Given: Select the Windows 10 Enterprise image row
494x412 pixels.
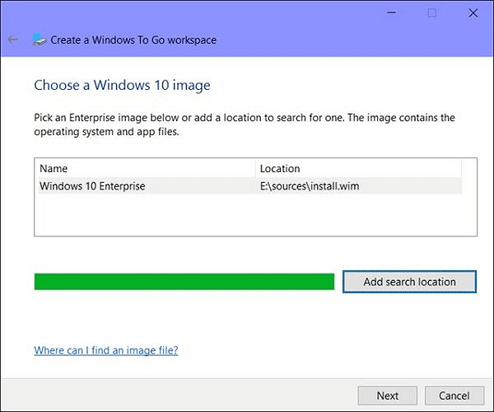Looking at the screenshot, I should click(x=92, y=186).
